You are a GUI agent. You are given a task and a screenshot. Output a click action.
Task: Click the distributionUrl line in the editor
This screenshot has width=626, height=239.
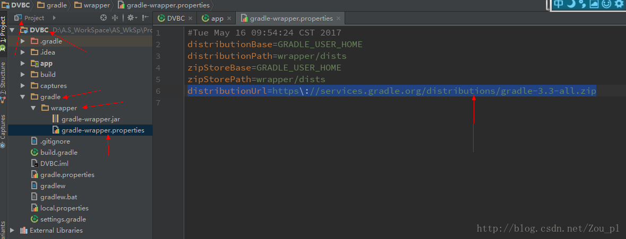[392, 91]
